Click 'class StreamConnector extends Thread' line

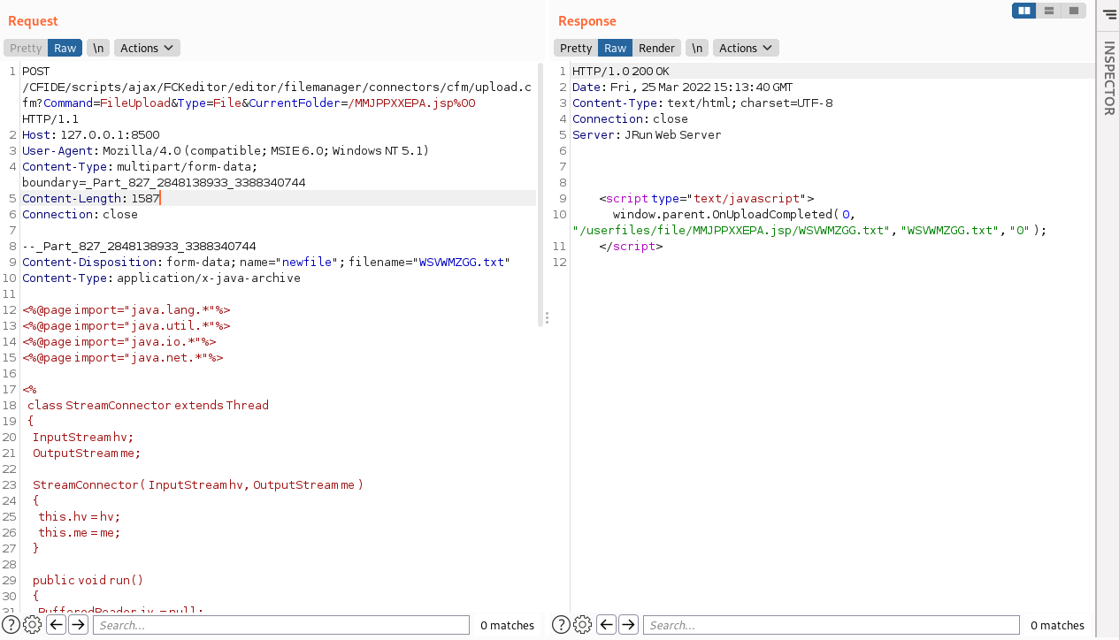(148, 405)
